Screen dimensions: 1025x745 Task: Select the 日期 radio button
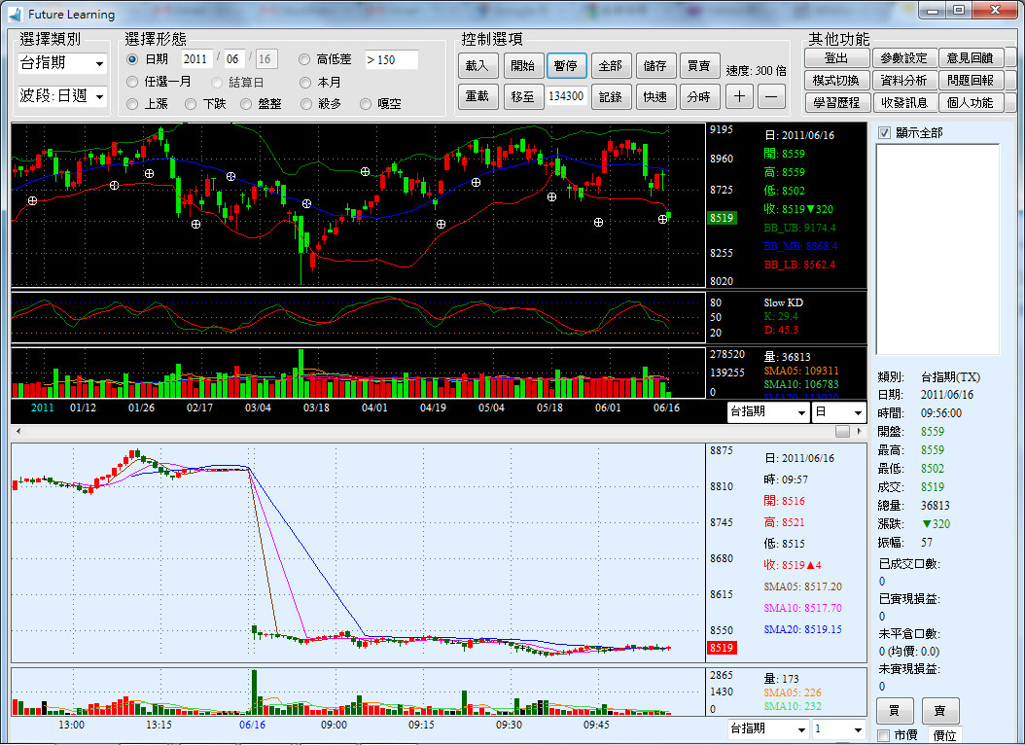point(132,59)
